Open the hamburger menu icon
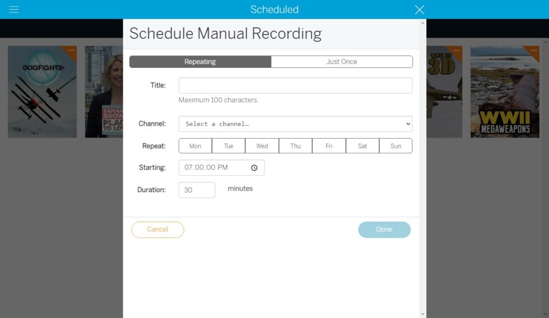 [x=14, y=10]
